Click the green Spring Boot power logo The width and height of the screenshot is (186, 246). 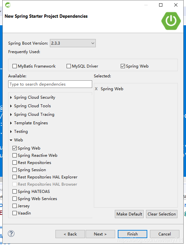click(171, 21)
